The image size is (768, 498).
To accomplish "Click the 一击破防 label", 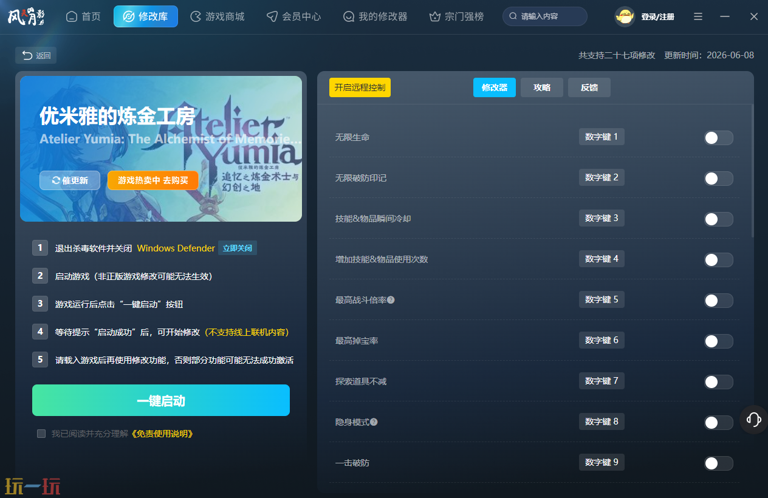I will coord(352,463).
